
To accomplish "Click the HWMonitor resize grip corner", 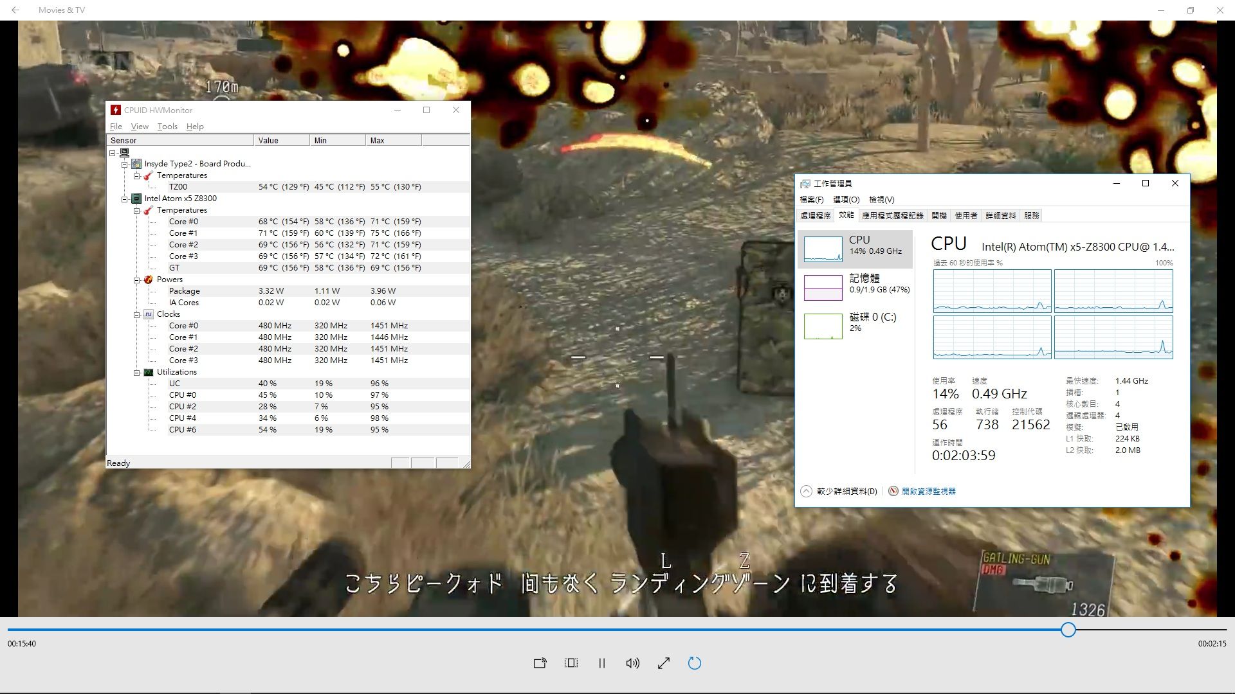I will 466,464.
